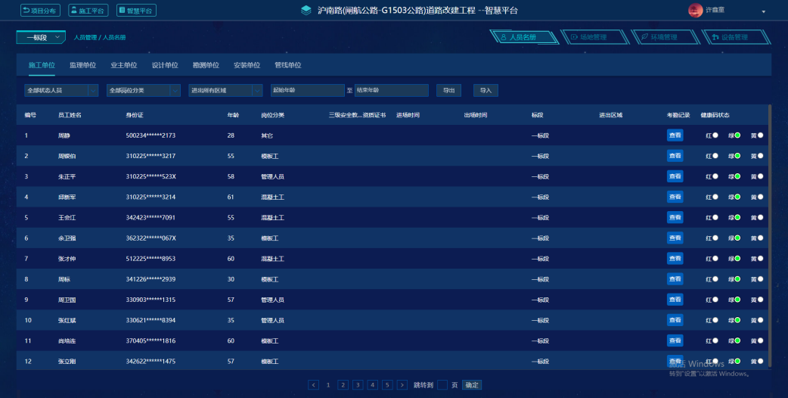View attendance record for 周静

click(675, 135)
